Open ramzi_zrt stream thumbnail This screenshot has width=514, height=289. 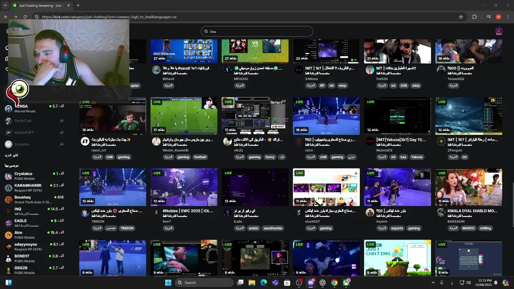tap(112, 116)
